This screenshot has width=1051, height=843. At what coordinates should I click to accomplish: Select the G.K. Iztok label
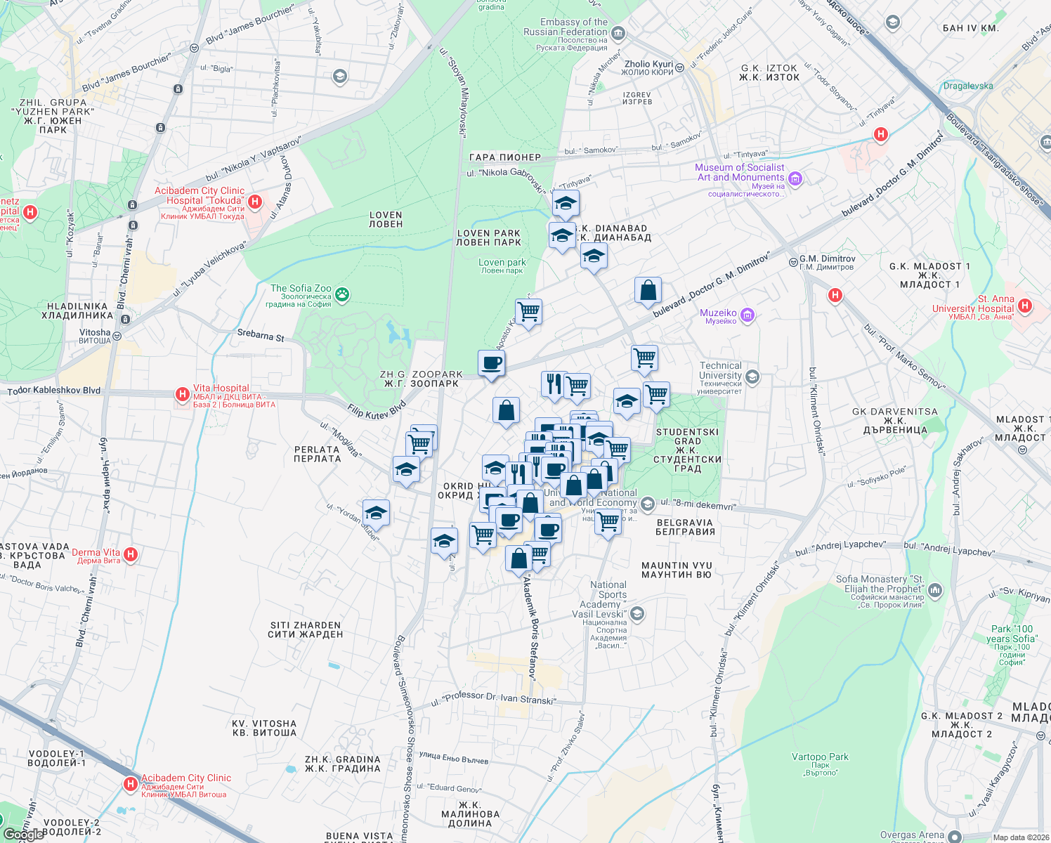tap(769, 73)
